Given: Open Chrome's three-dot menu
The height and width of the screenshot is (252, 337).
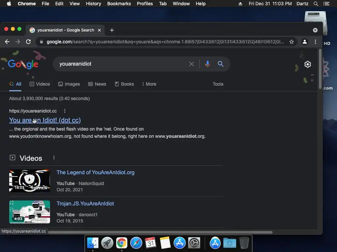Looking at the screenshot, I should click(315, 42).
